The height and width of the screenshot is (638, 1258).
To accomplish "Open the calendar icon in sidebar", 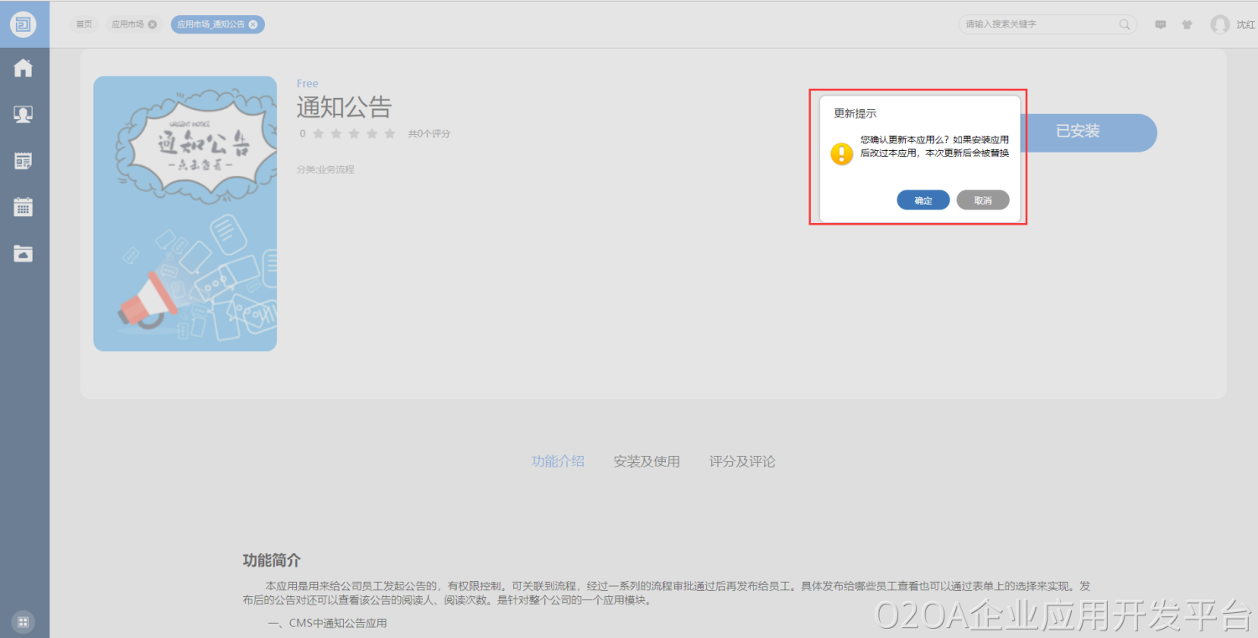I will coord(23,207).
